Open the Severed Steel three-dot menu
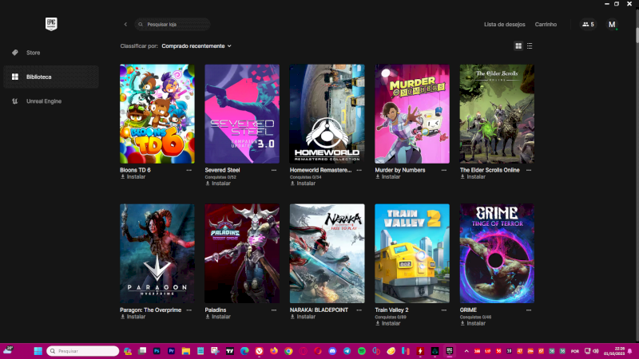Screen dimensions: 639x359 [275, 170]
